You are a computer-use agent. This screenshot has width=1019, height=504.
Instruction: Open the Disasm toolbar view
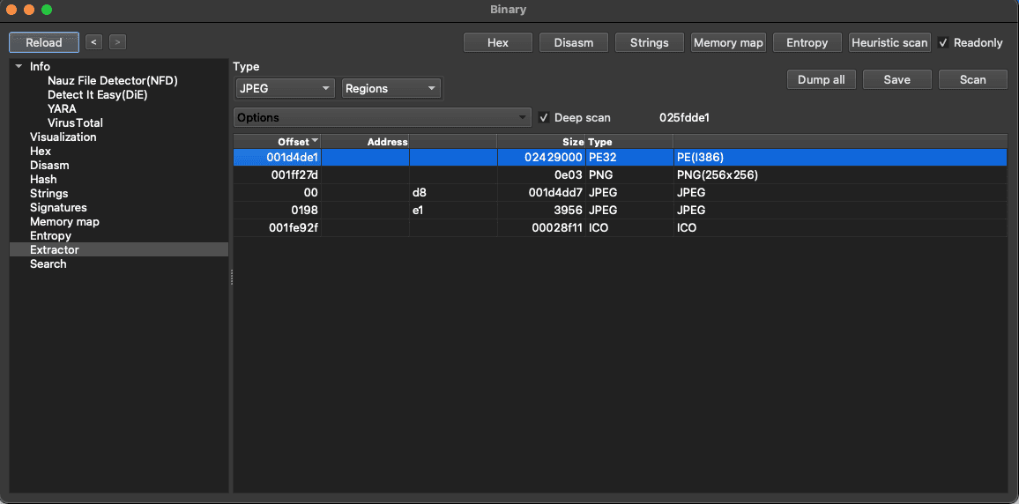click(573, 42)
